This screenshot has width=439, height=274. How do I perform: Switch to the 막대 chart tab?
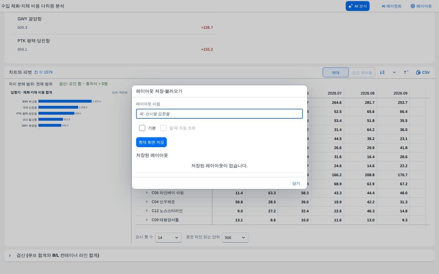[335, 72]
